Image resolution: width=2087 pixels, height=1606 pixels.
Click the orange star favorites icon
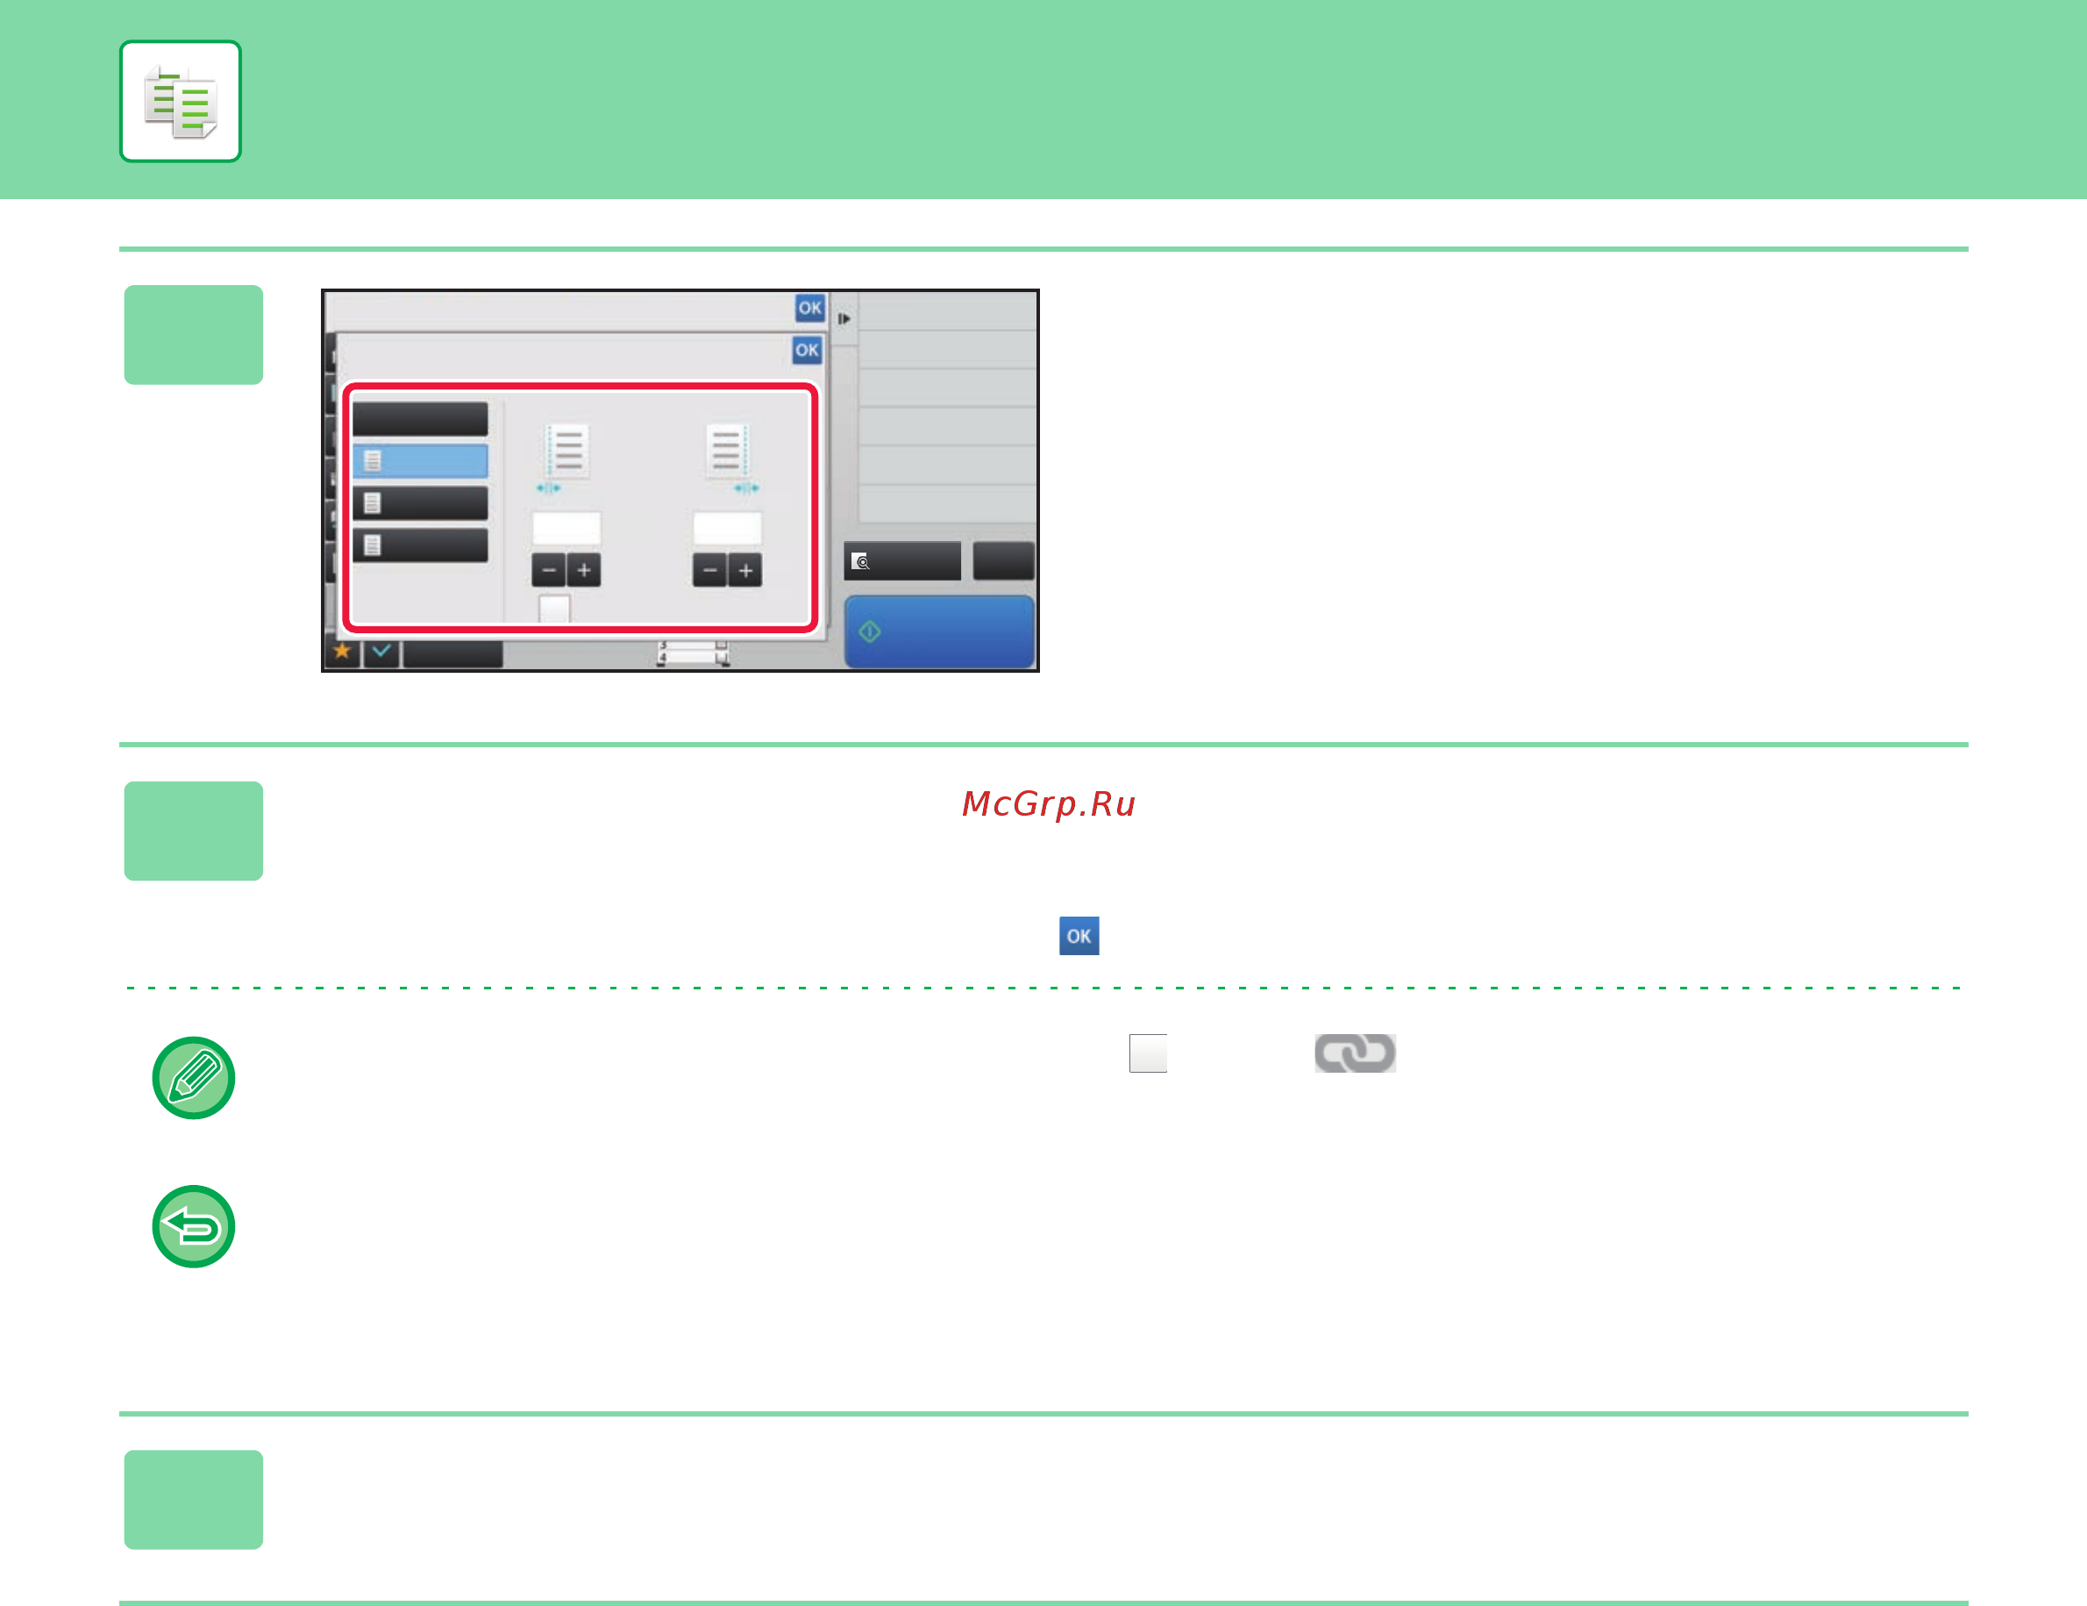click(x=342, y=652)
